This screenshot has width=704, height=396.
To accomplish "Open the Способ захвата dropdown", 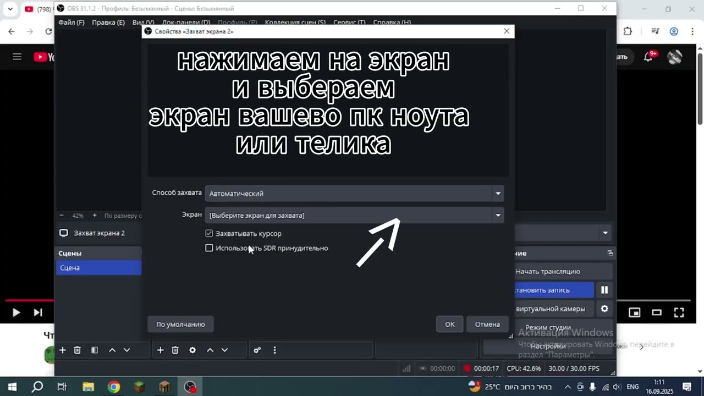I will 354,193.
